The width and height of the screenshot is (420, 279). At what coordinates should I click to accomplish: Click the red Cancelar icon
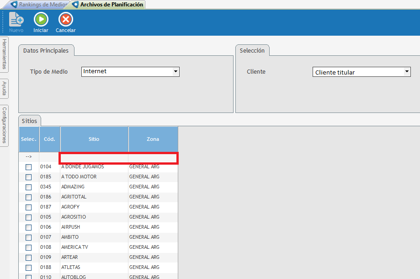click(x=66, y=19)
